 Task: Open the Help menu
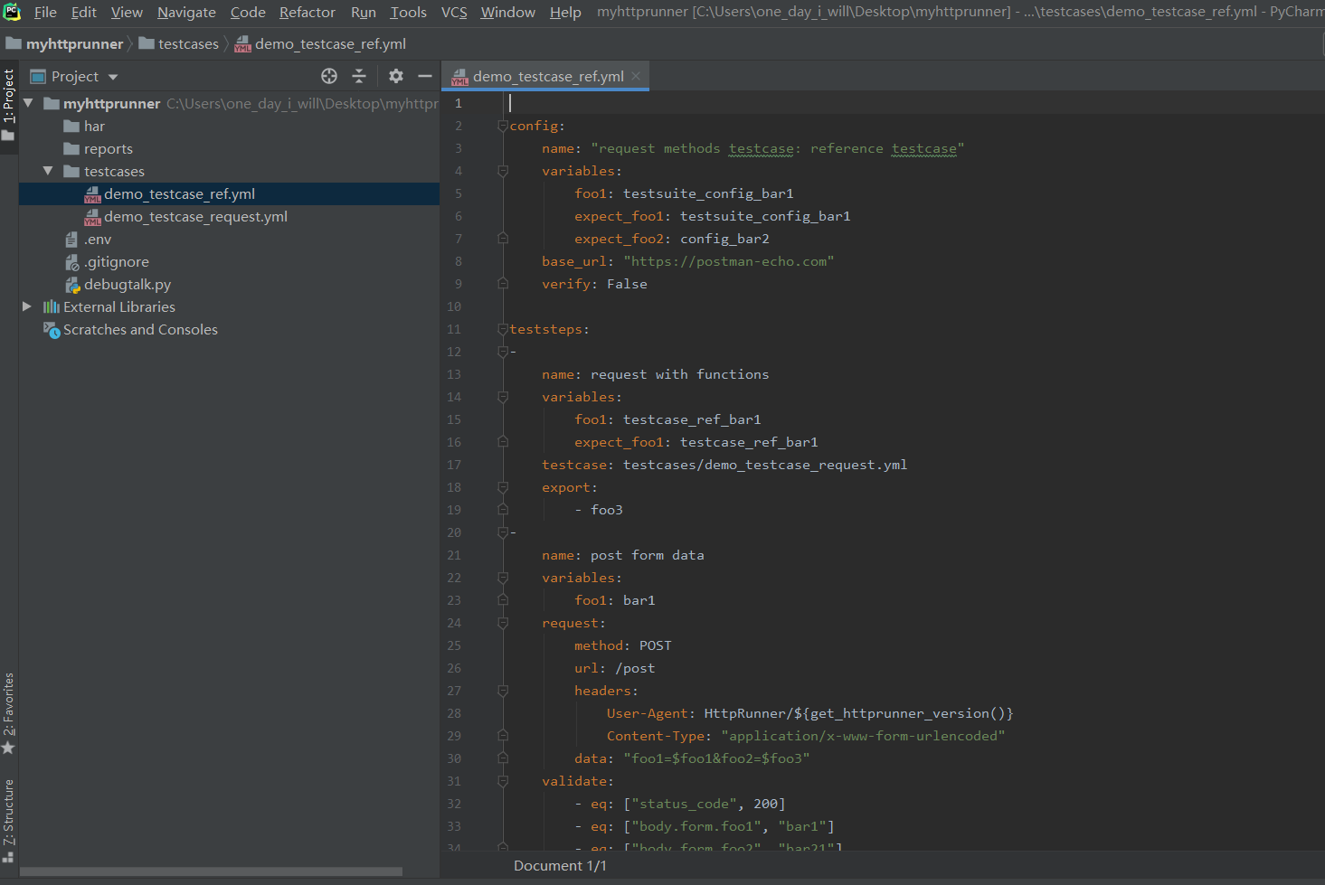565,12
